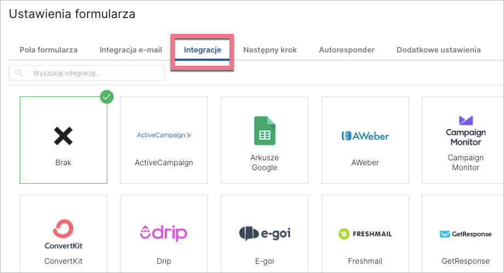The width and height of the screenshot is (504, 273).
Task: Select the Integracje tab
Action: tap(203, 50)
